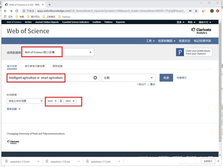This screenshot has width=223, height=167.
Task: Click the browser back arrow
Action: (x=5, y=11)
